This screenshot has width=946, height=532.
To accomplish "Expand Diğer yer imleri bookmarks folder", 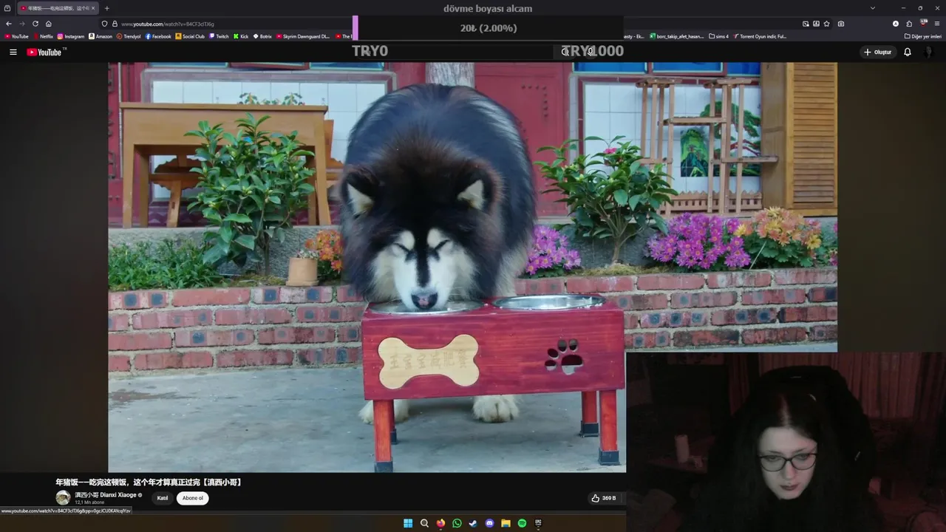I will pyautogui.click(x=922, y=36).
